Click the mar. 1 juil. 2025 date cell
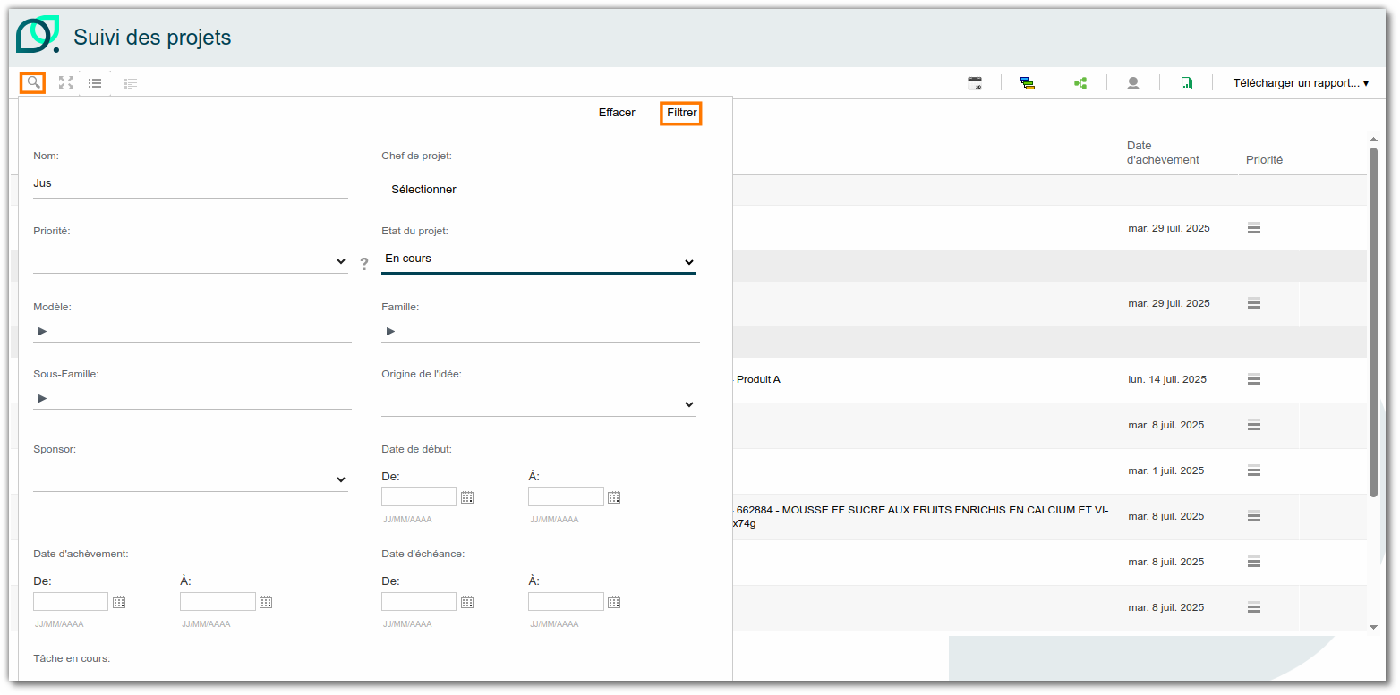 (1166, 470)
